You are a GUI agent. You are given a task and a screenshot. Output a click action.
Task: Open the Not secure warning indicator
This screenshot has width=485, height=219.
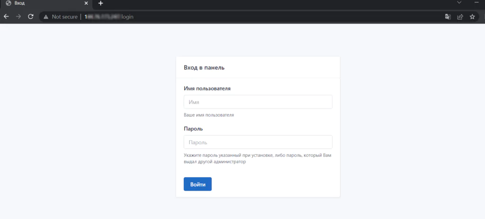tap(61, 17)
